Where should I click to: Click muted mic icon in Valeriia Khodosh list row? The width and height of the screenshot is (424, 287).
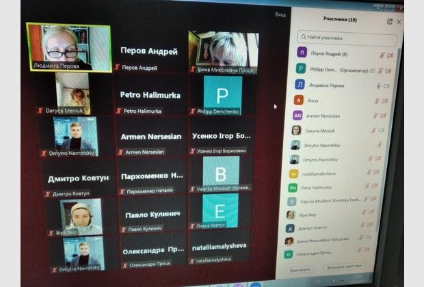click(x=366, y=199)
